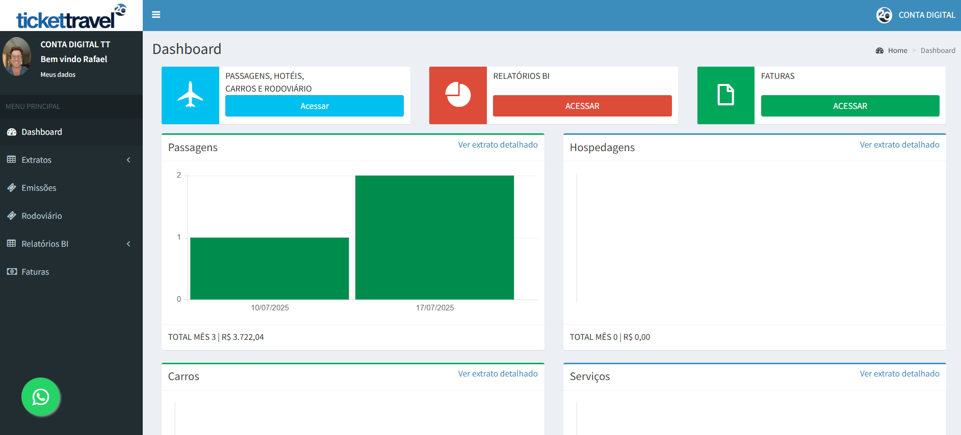This screenshot has width=961, height=435.
Task: Click the money icon beside Faturas
Action: [12, 272]
